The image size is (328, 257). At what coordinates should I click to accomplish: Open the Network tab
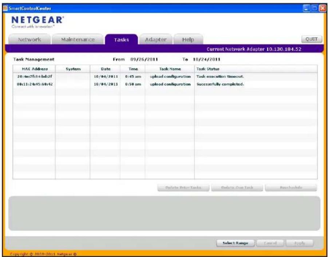29,39
